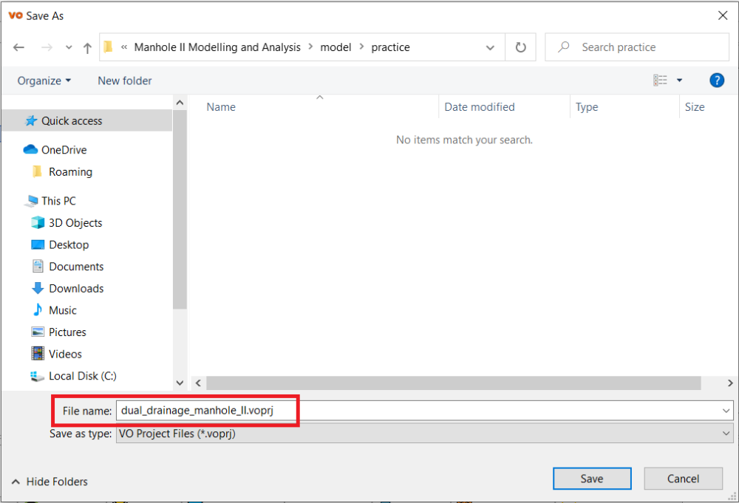
Task: Click the Videos filmstrip icon
Action: (x=38, y=354)
